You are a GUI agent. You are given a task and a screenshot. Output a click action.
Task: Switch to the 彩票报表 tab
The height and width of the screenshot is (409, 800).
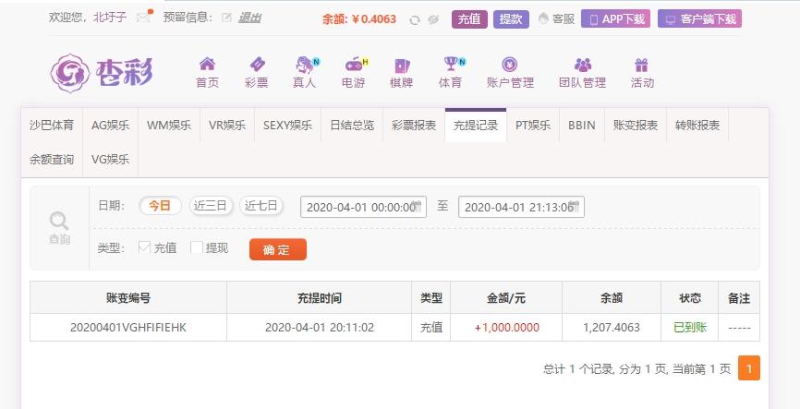pos(414,126)
